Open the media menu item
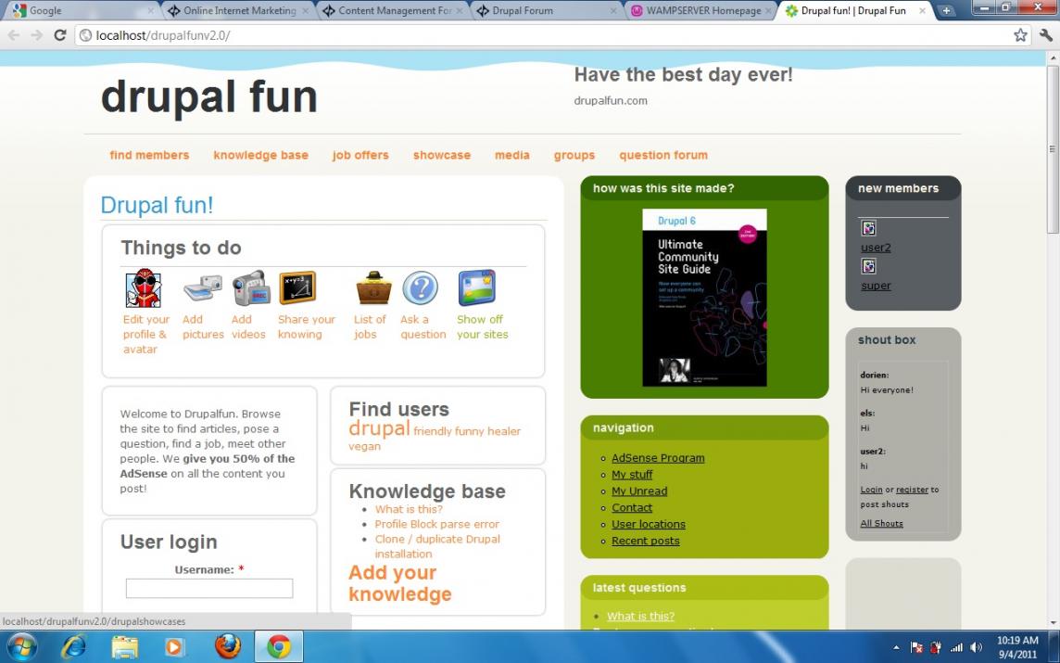Screen dimensions: 1060x663 511,155
